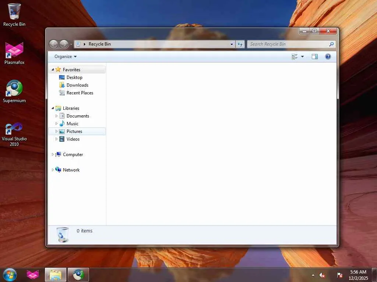The height and width of the screenshot is (282, 377).
Task: Open Recent Places under Favorites
Action: click(x=80, y=93)
